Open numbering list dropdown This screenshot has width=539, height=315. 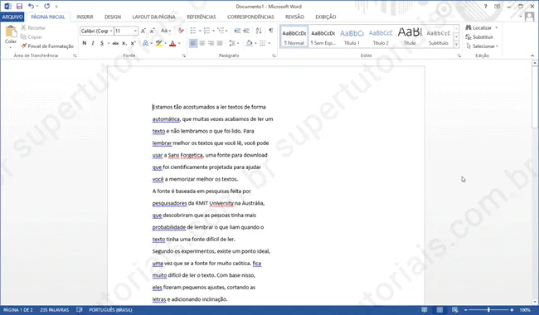tap(213, 31)
